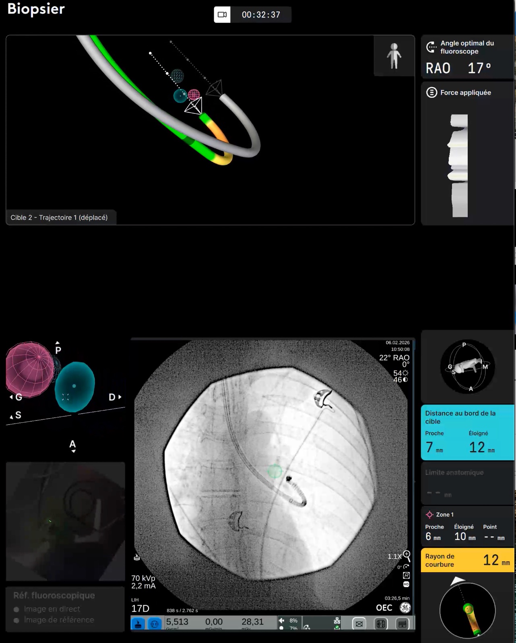Click the blue fluoro mode button
Screen dimensions: 516x643
click(138, 624)
